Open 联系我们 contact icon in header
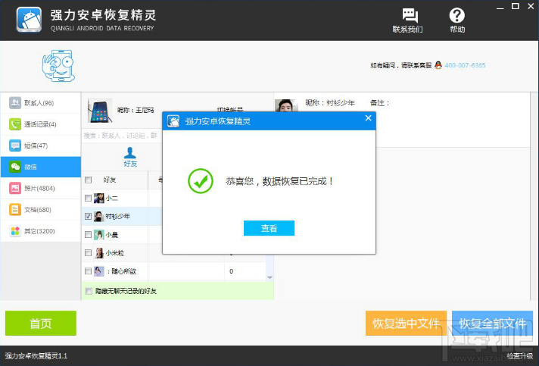Screen dimensions: 539x366 [409, 20]
